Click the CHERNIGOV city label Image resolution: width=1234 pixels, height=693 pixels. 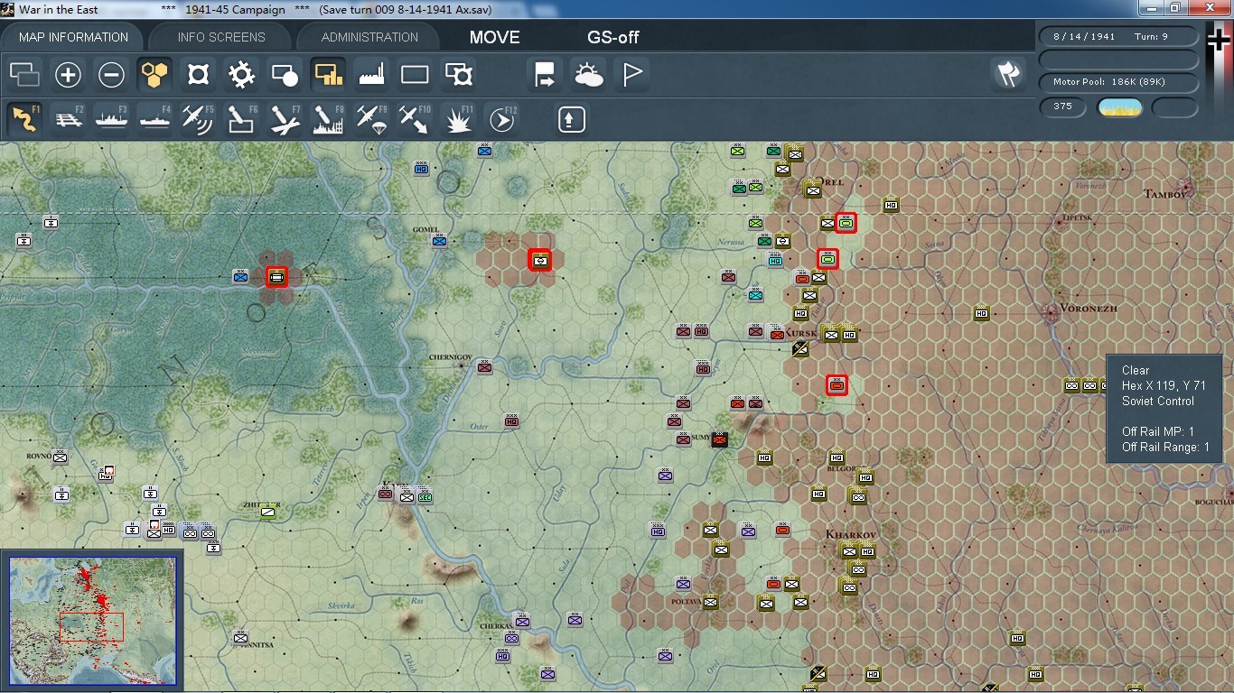tap(451, 357)
